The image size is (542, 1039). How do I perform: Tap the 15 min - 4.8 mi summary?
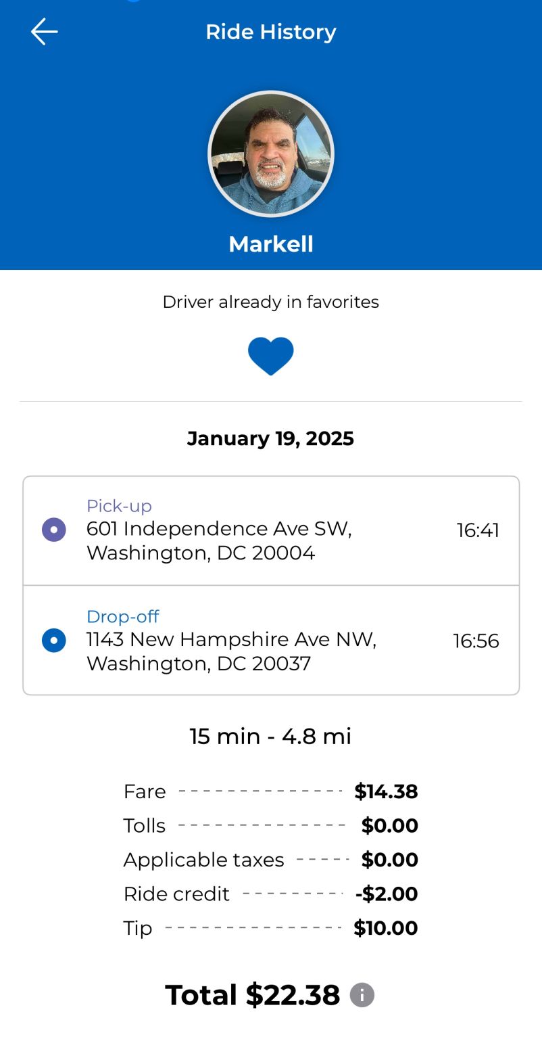(271, 736)
